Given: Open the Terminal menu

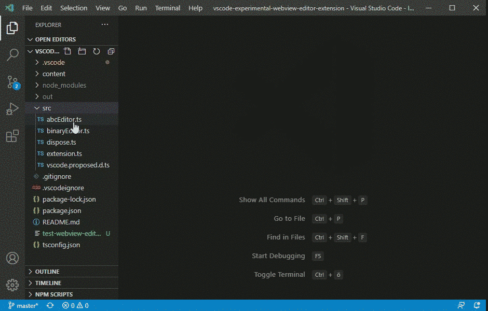Looking at the screenshot, I should tap(168, 8).
